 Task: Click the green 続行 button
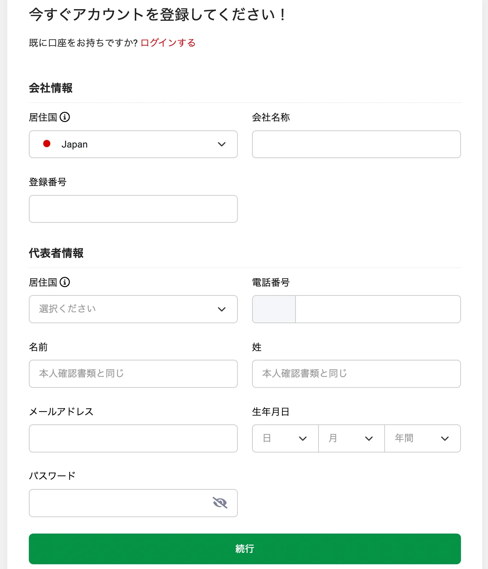tap(245, 549)
